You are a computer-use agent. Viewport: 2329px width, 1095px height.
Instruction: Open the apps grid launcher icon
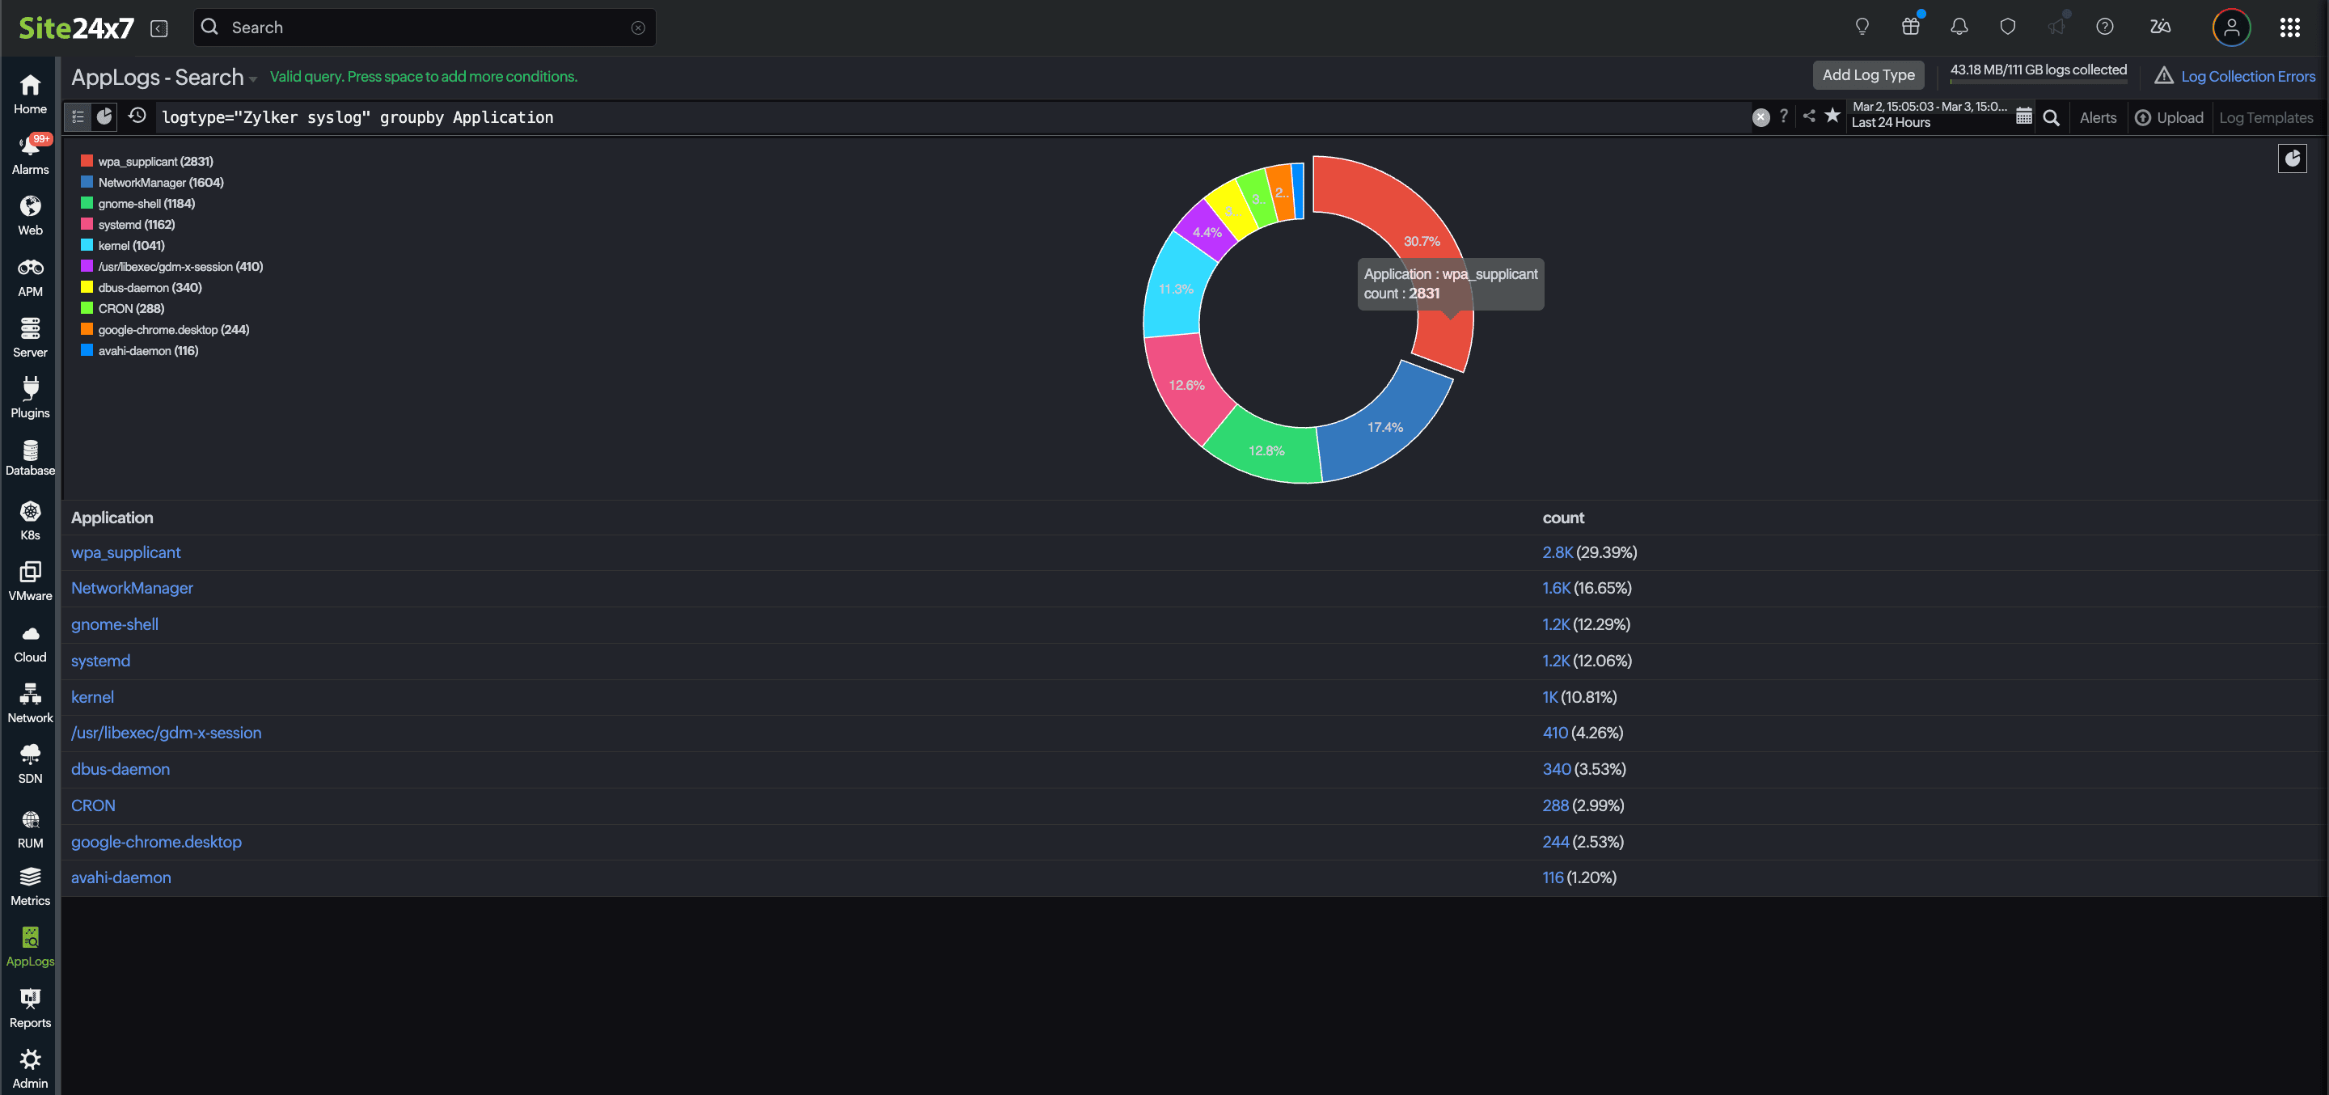point(2291,26)
